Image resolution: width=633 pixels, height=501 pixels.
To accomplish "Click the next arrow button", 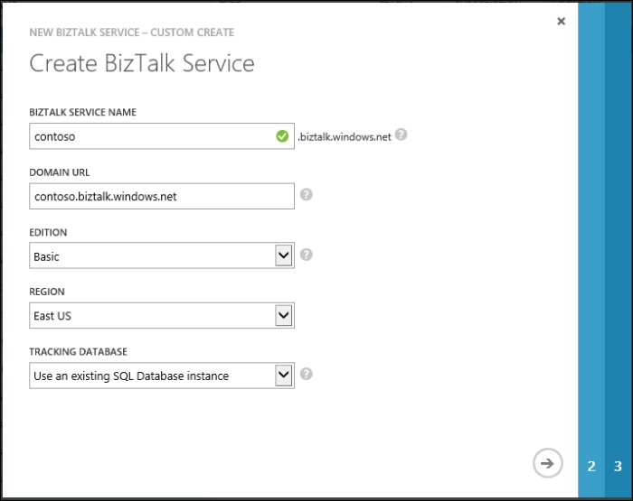I will coord(547,463).
